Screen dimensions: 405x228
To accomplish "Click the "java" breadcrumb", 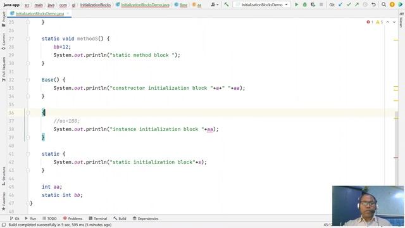I will [x=51, y=5].
